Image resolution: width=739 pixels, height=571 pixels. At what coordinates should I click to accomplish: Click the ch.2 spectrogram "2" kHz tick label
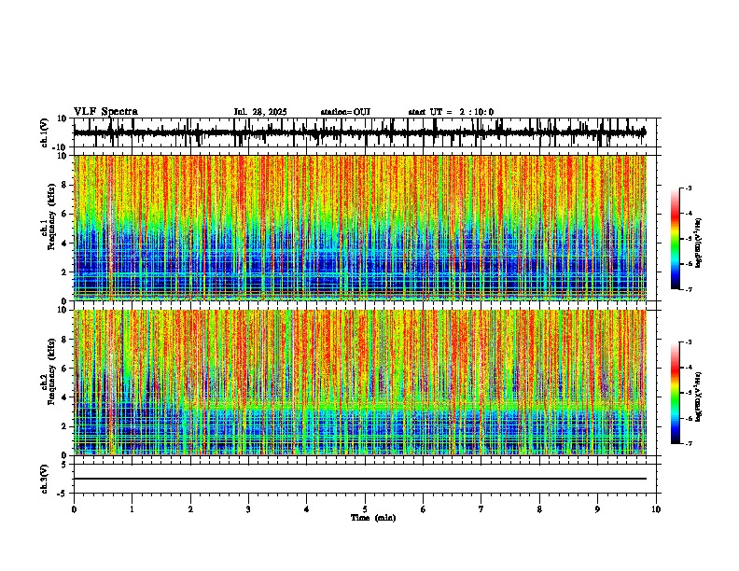[65, 426]
